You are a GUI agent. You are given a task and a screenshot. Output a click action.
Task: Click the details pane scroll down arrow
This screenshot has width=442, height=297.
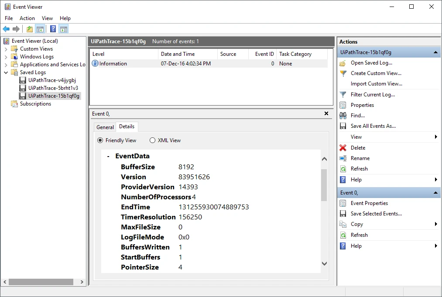pos(324,264)
